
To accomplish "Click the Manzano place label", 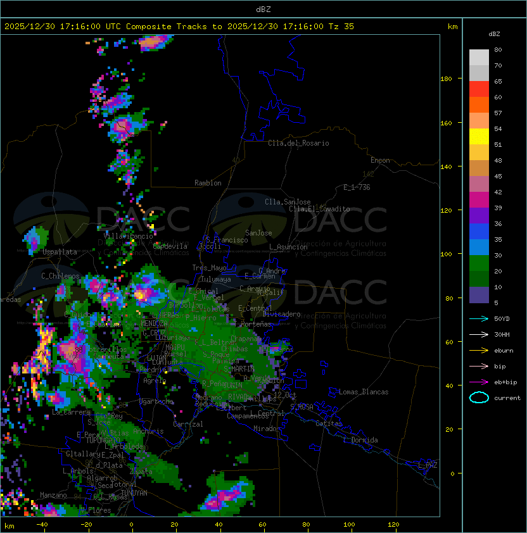I will [x=53, y=495].
